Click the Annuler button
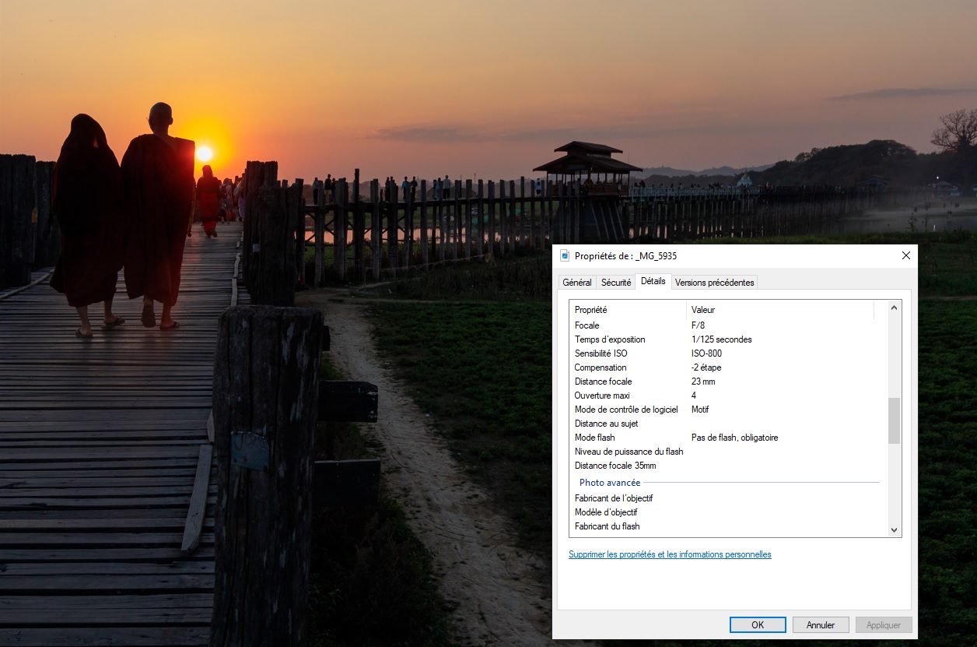 [x=821, y=624]
